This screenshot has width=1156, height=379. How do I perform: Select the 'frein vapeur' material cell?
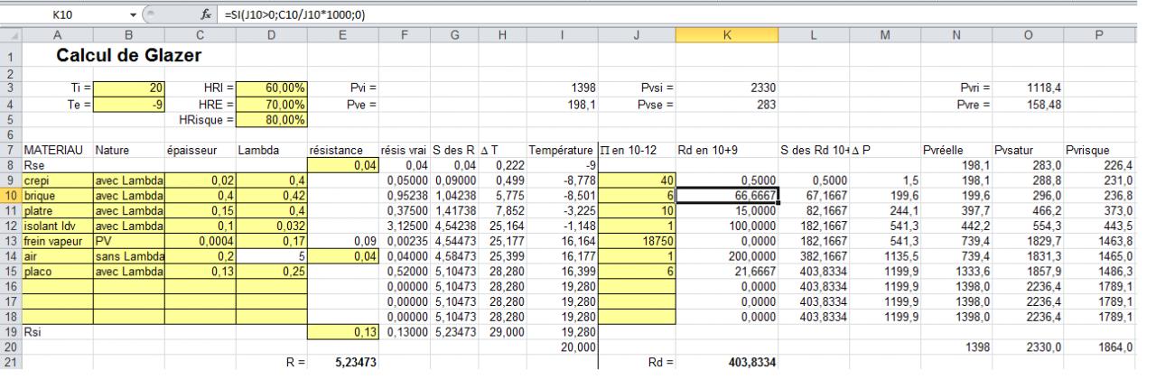pos(56,243)
